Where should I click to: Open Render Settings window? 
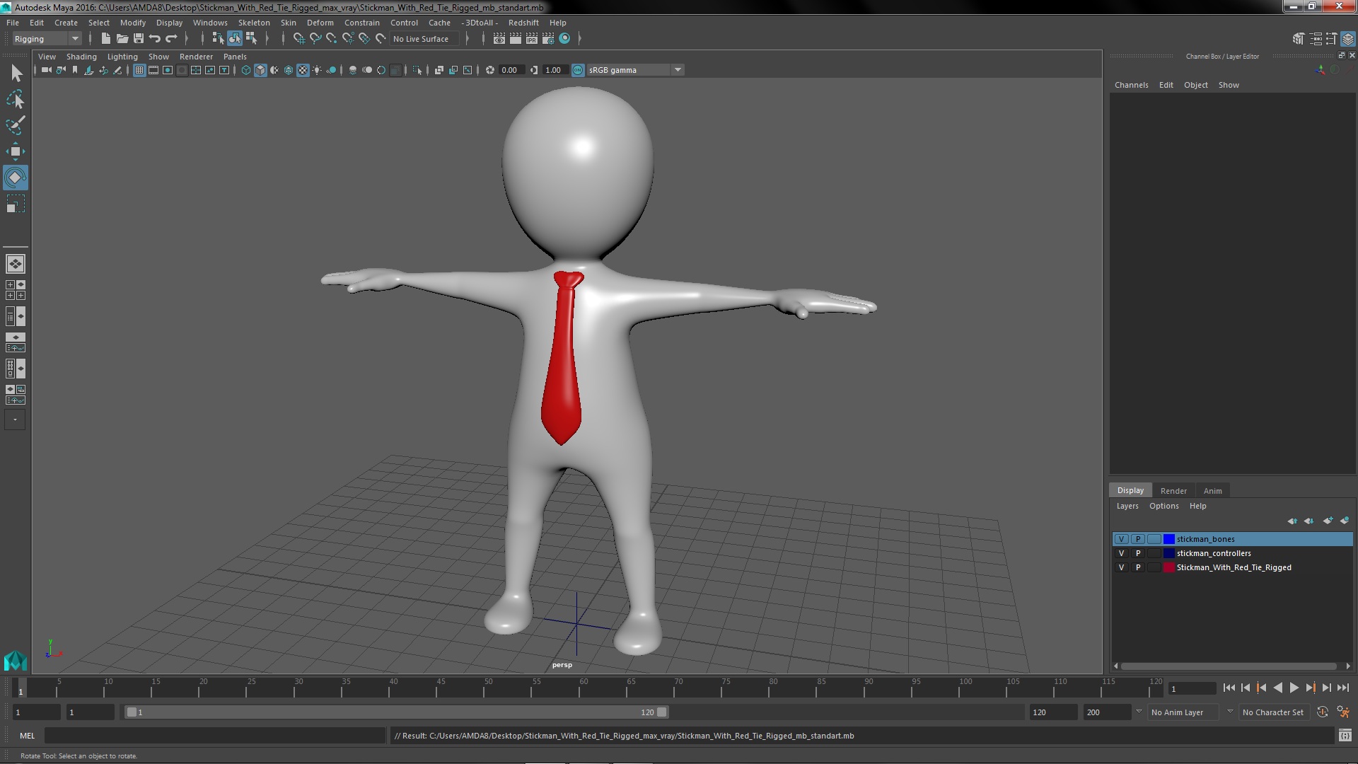click(548, 38)
